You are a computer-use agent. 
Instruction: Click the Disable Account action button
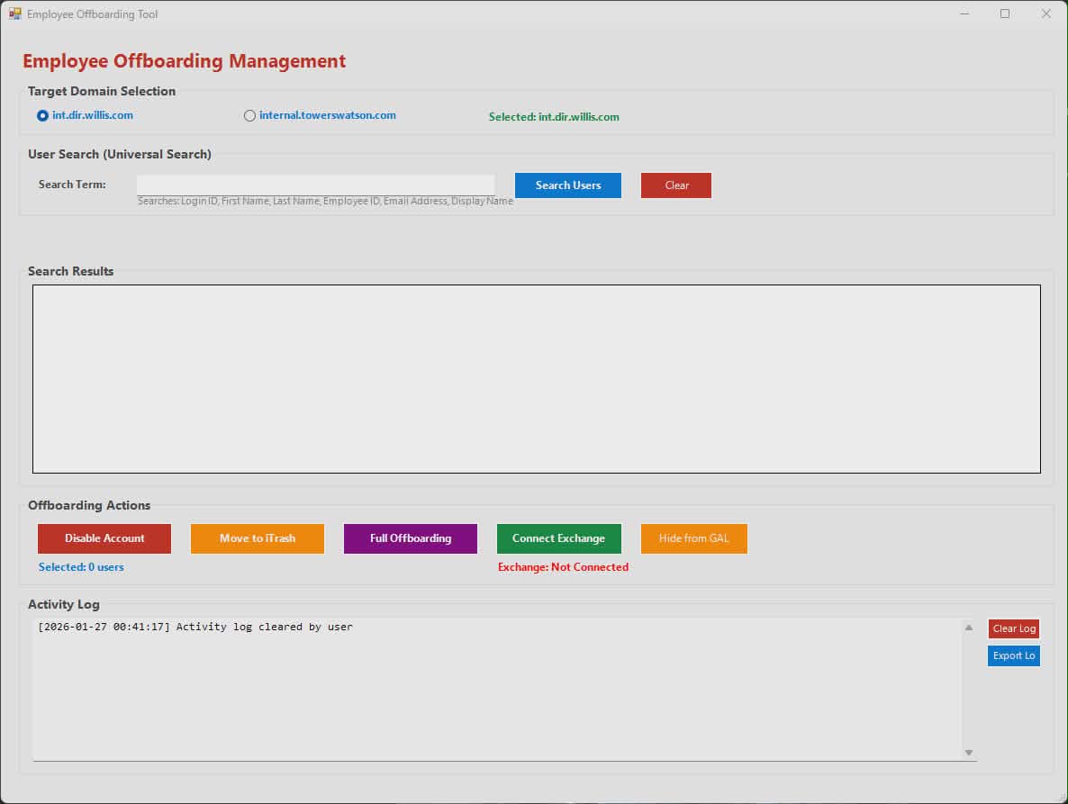click(104, 538)
